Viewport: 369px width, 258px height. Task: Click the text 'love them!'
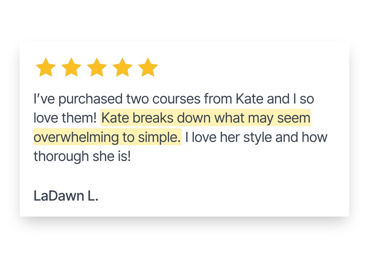click(65, 118)
